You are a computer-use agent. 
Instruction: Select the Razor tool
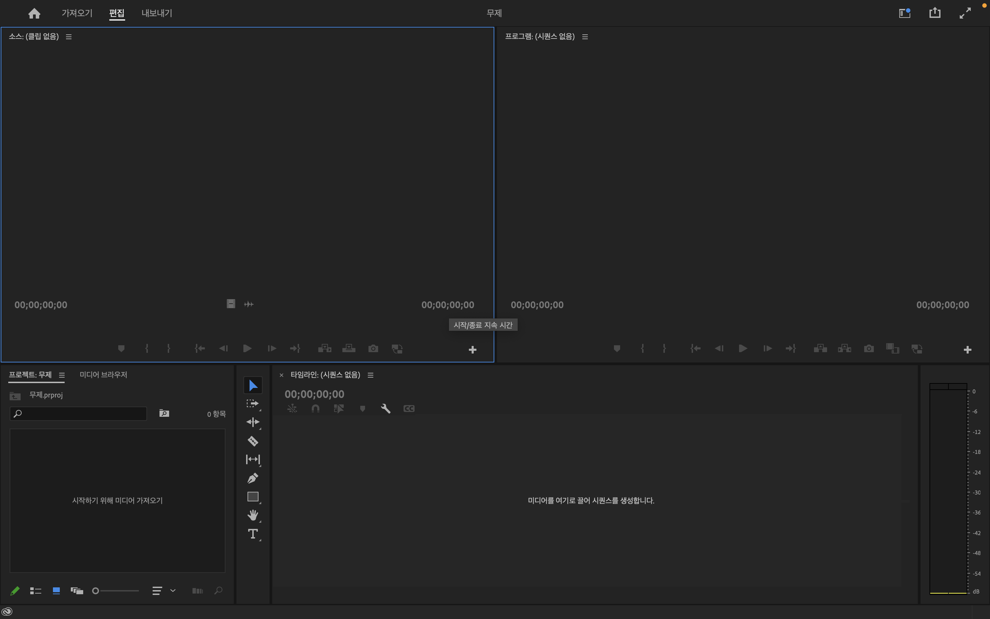coord(252,441)
